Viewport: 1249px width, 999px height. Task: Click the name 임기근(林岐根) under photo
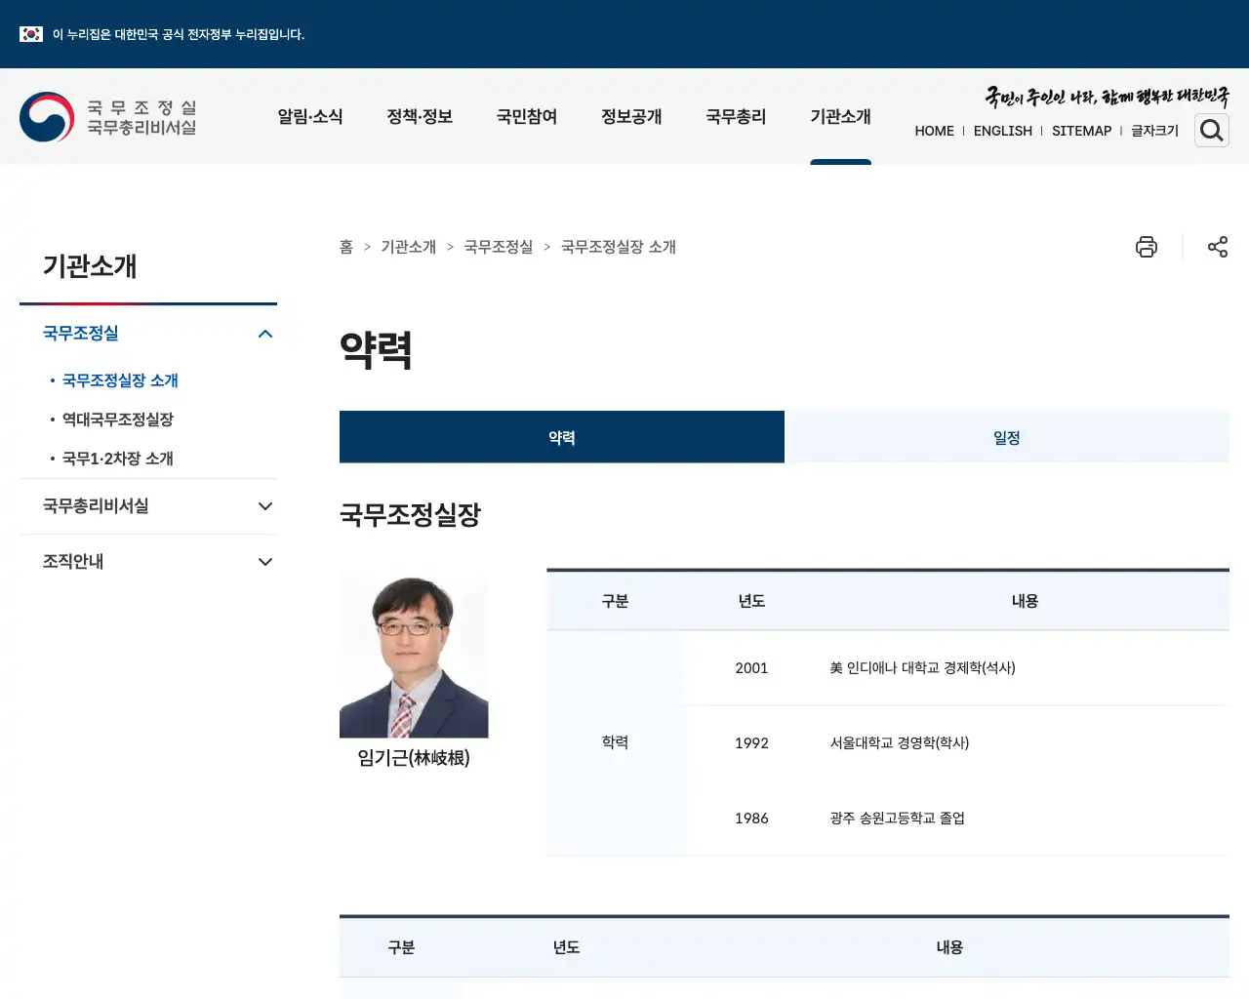coord(414,758)
